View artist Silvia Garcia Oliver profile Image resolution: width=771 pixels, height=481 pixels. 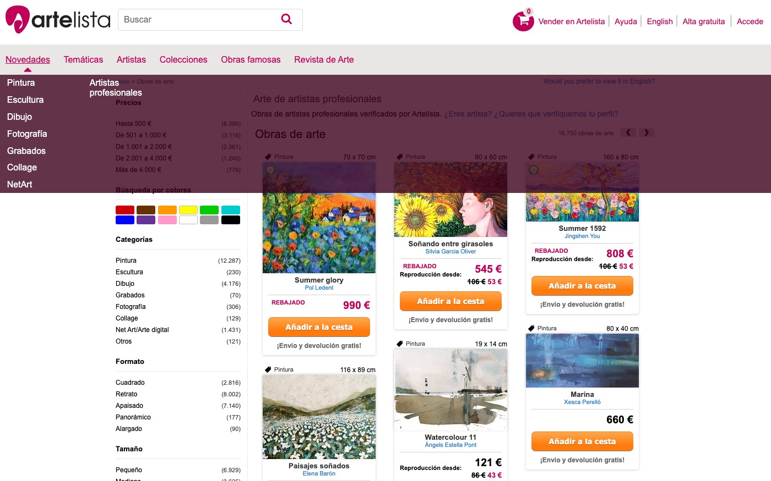[x=450, y=251]
